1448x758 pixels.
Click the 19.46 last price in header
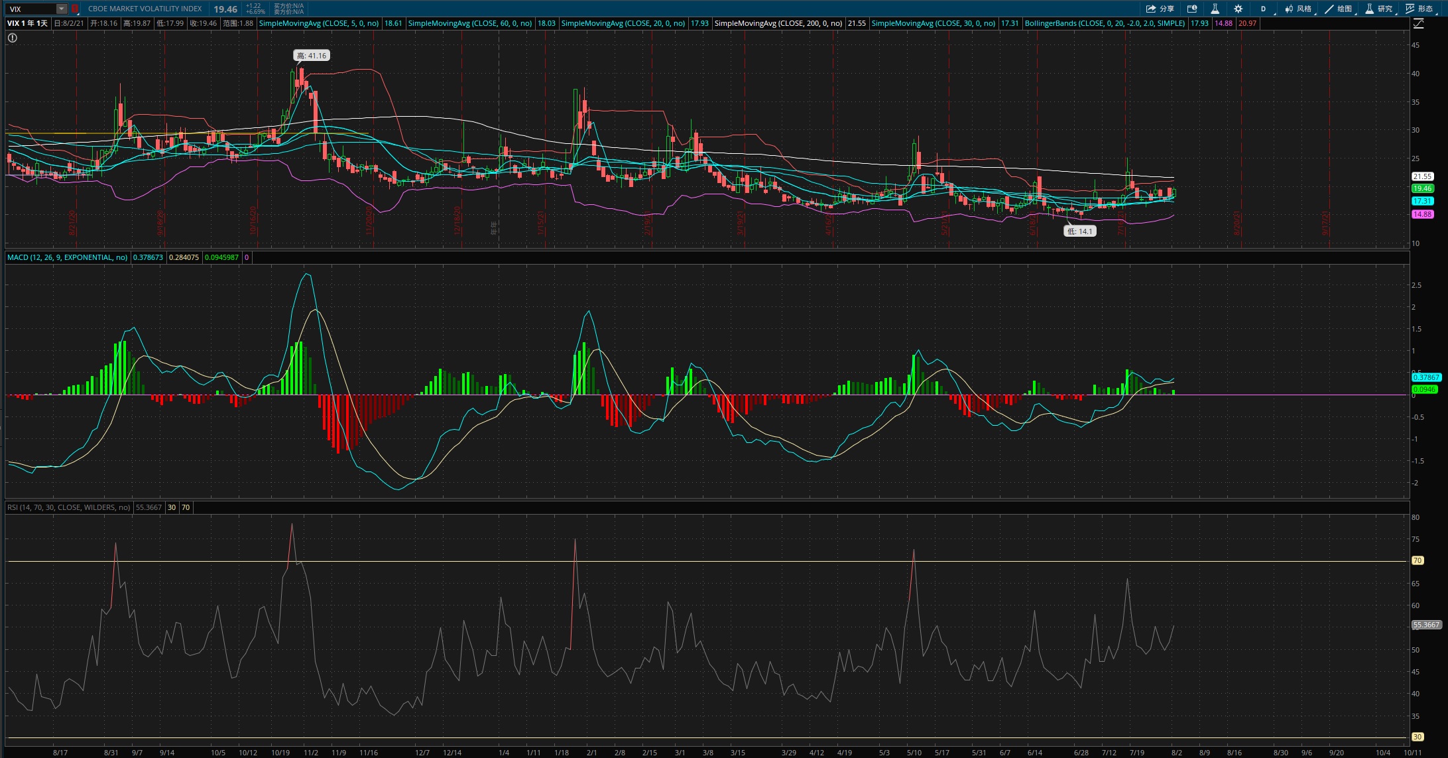[x=225, y=9]
